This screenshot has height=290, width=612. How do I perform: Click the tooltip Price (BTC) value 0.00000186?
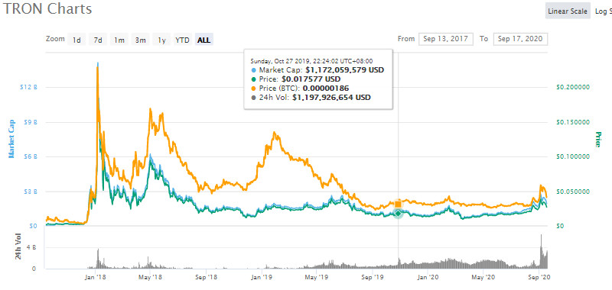(x=326, y=89)
